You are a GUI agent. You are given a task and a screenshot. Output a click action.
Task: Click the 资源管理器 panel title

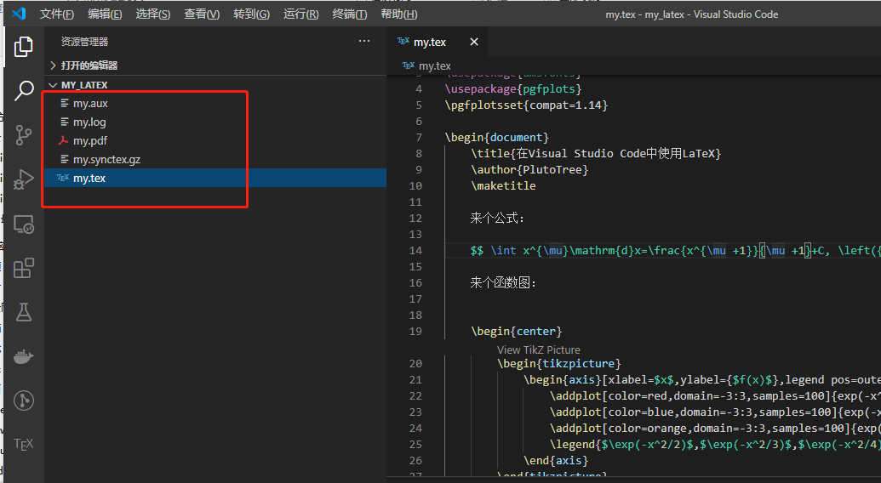[x=84, y=42]
